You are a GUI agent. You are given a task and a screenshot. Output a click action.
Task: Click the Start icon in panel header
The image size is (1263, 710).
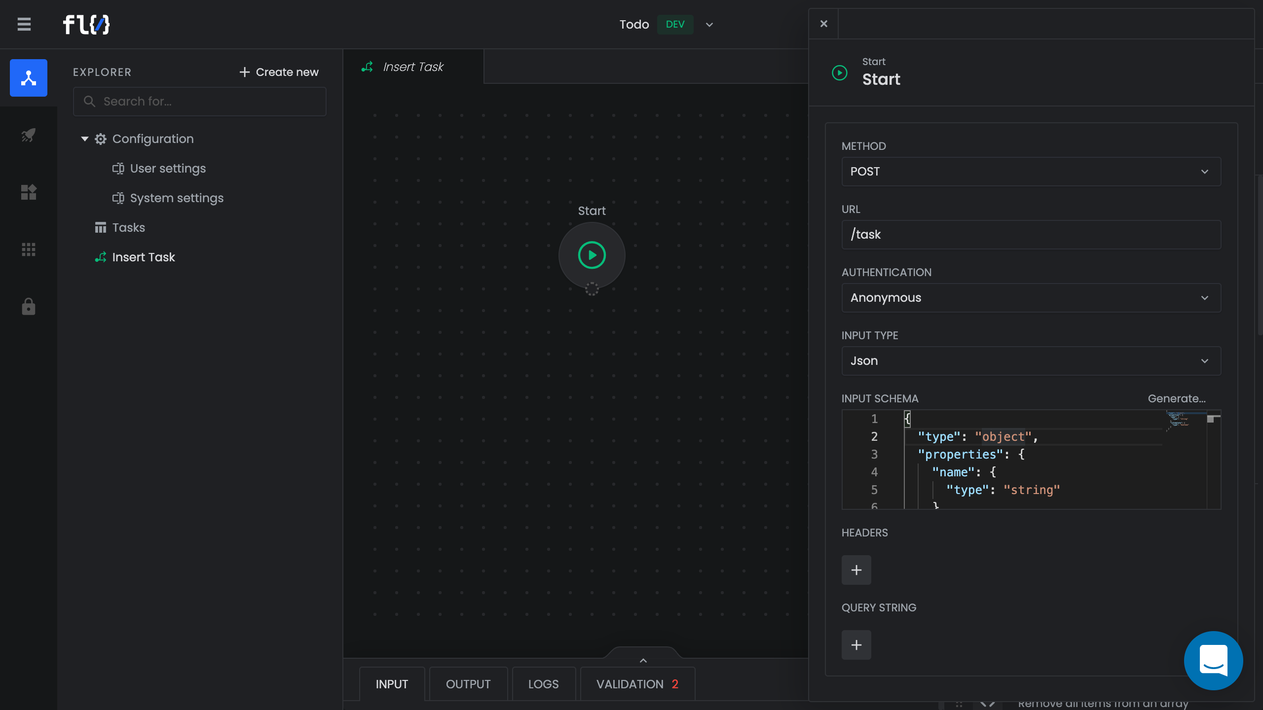click(x=840, y=73)
